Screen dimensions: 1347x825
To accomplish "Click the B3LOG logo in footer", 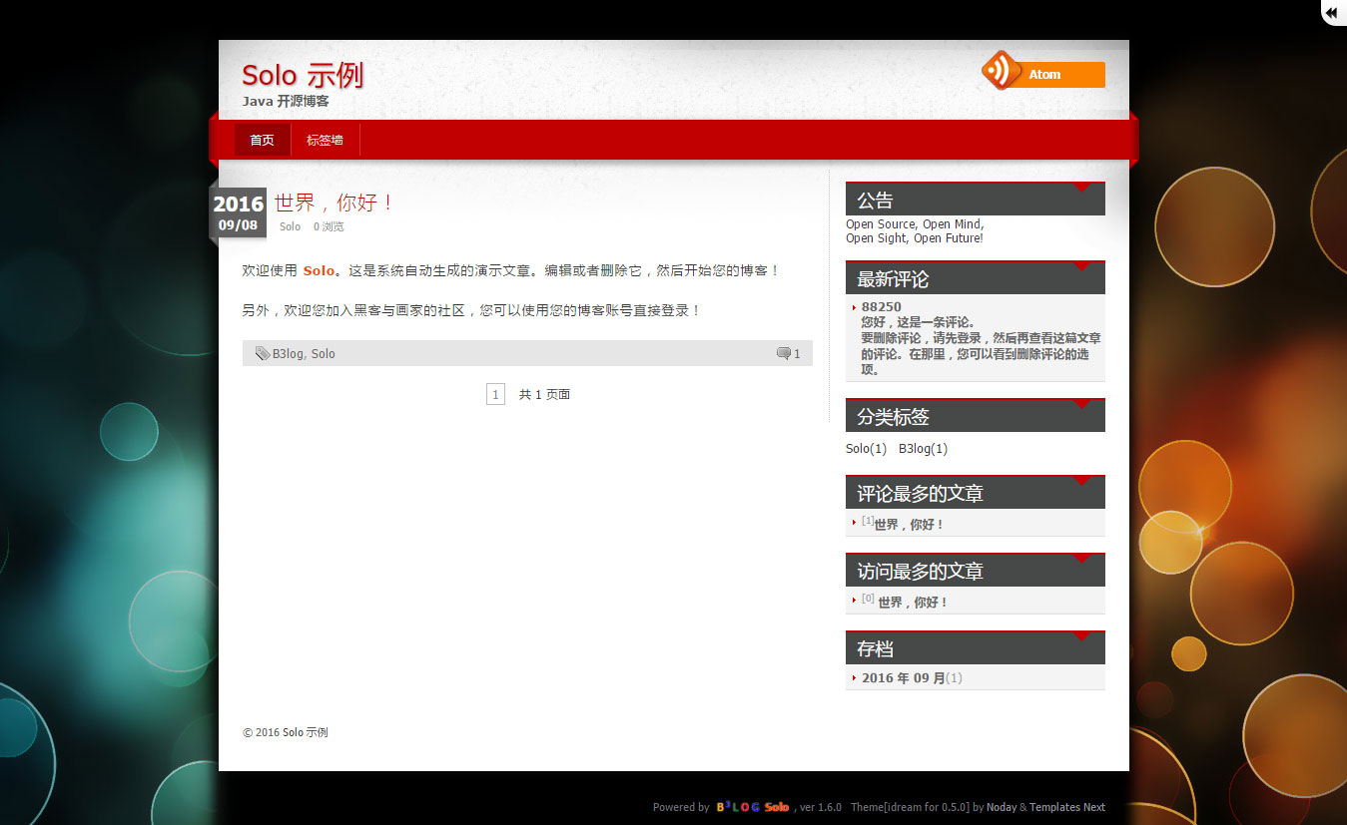I will tap(738, 807).
